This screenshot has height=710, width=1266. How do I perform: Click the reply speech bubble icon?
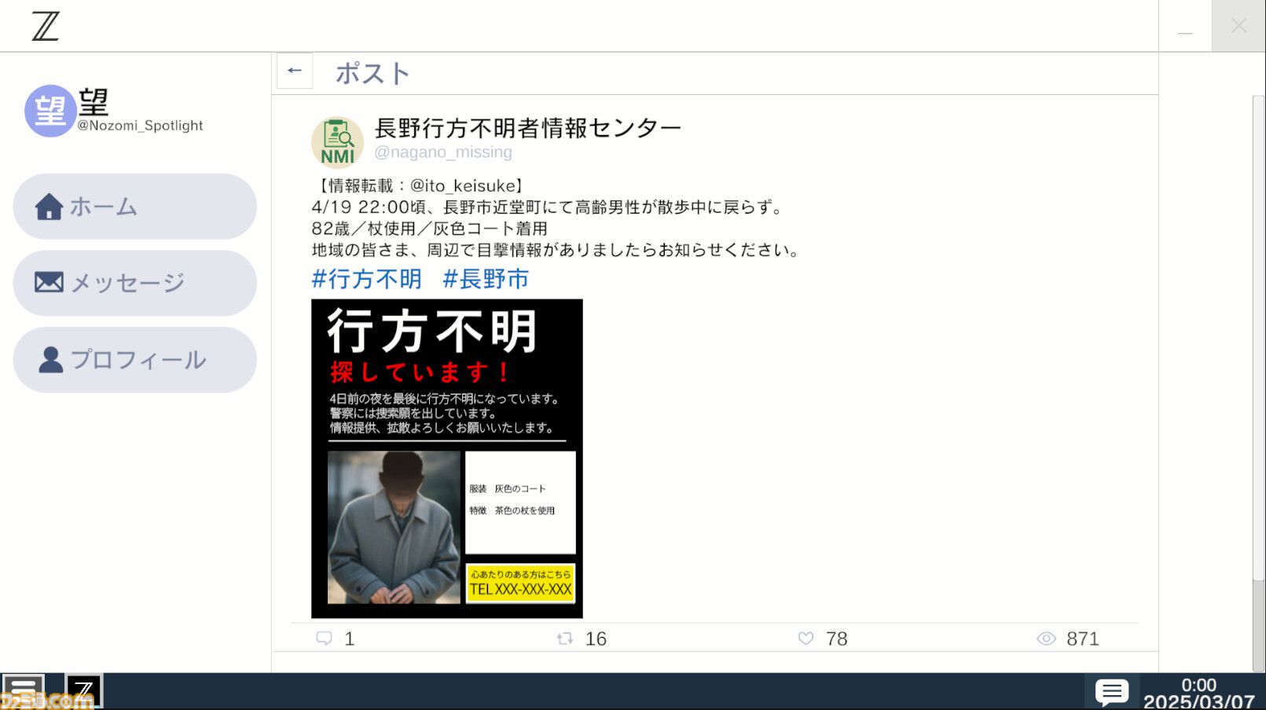[324, 639]
